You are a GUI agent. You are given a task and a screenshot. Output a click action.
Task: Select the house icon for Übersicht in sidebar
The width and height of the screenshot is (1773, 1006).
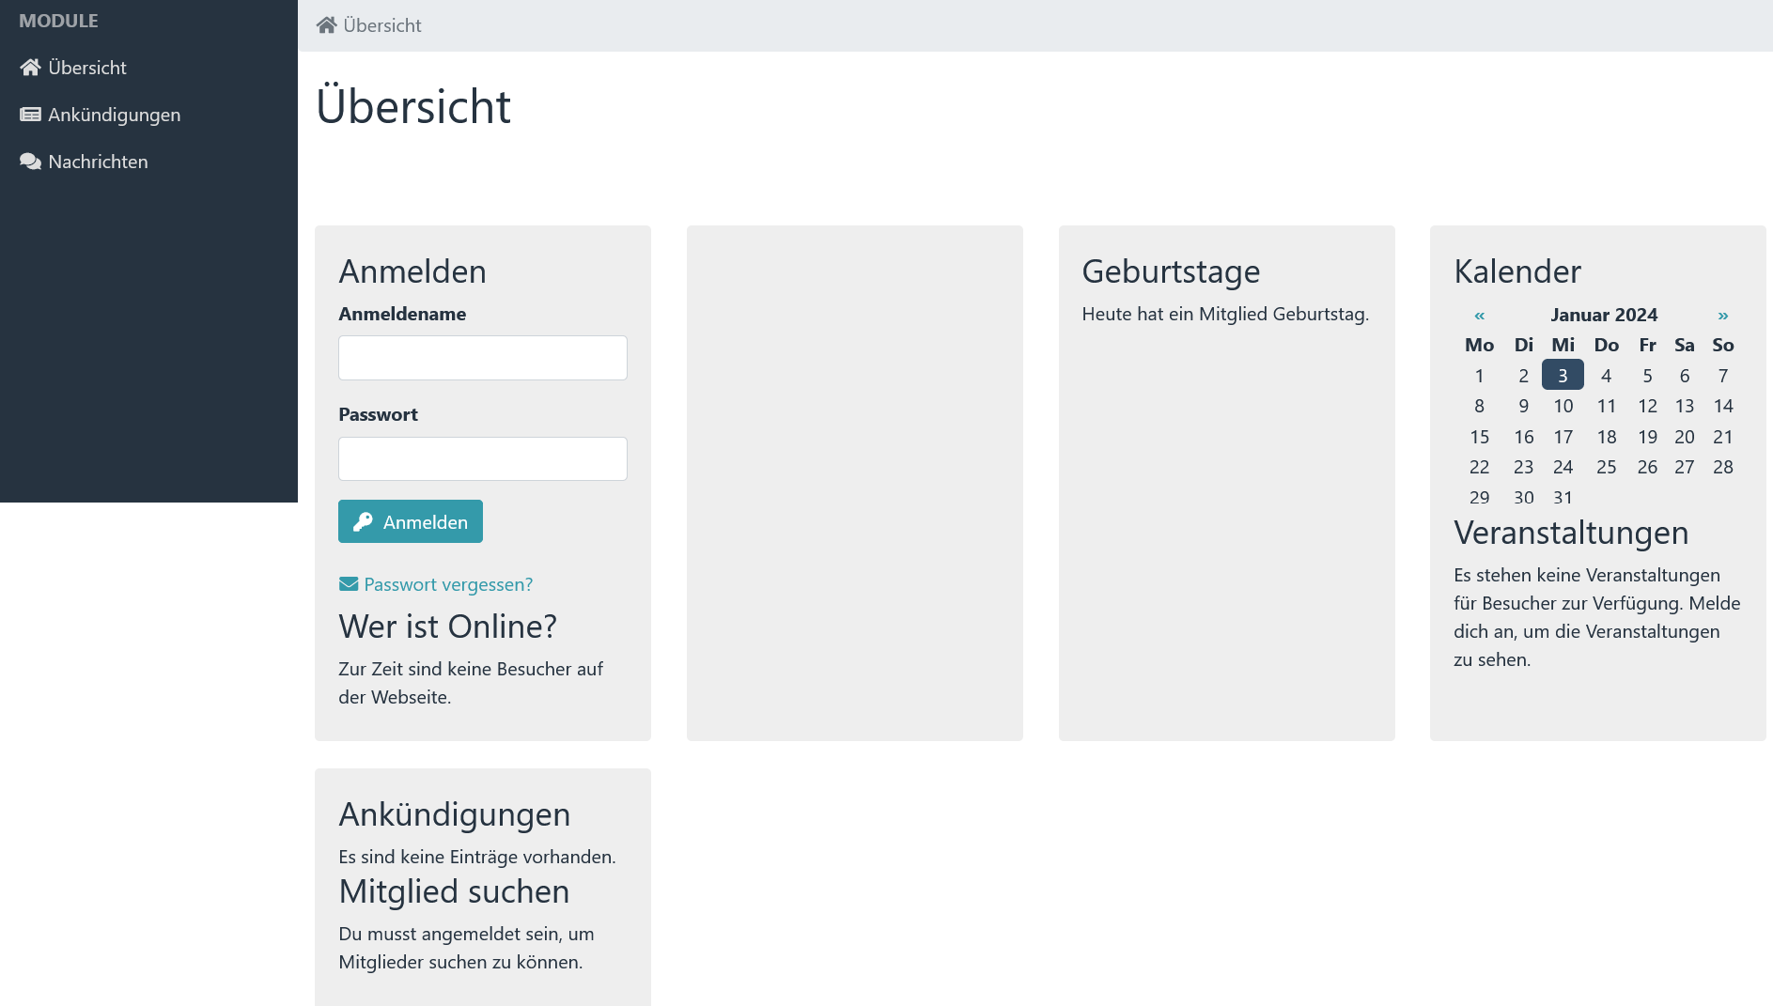(x=30, y=66)
